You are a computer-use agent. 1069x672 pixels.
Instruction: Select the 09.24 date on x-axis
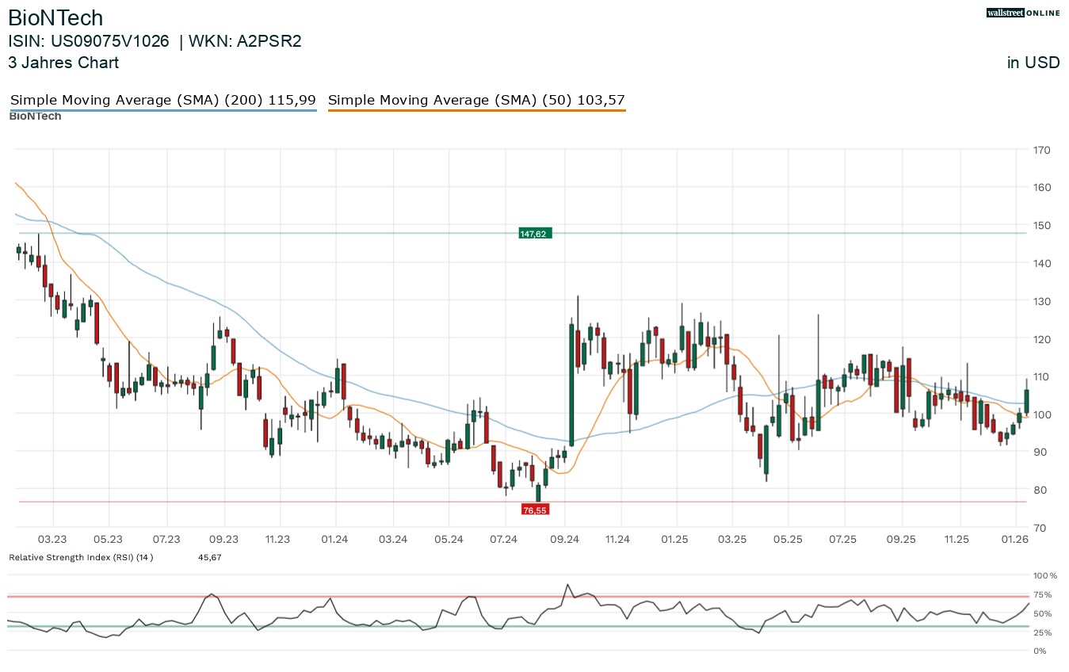click(563, 539)
